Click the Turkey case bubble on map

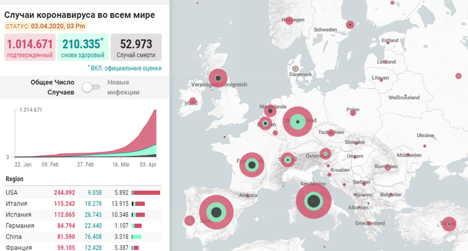449,224
